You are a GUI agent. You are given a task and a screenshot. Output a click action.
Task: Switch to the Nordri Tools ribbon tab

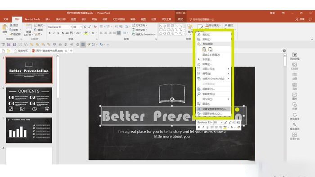click(32, 19)
